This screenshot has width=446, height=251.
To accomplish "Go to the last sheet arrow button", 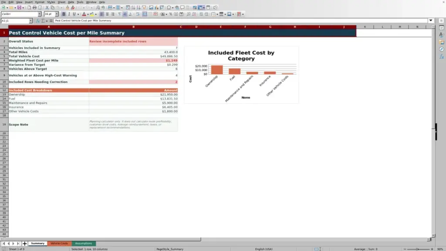I will (x=18, y=243).
